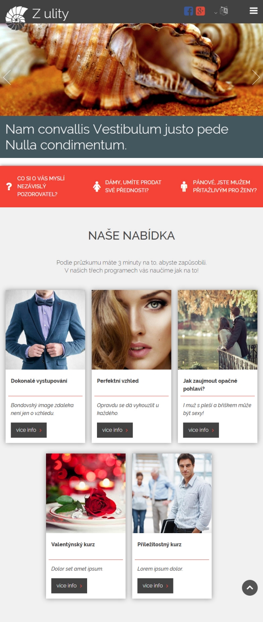Open the Google Plus social icon

click(x=201, y=11)
